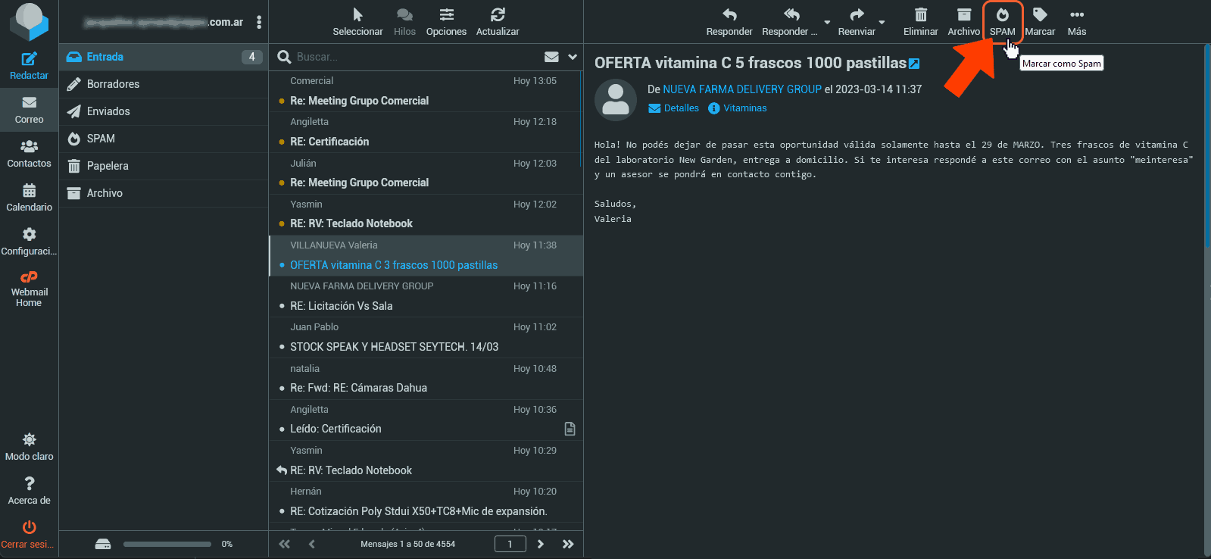The image size is (1211, 559).
Task: Go to first page of messages
Action: coord(284,544)
